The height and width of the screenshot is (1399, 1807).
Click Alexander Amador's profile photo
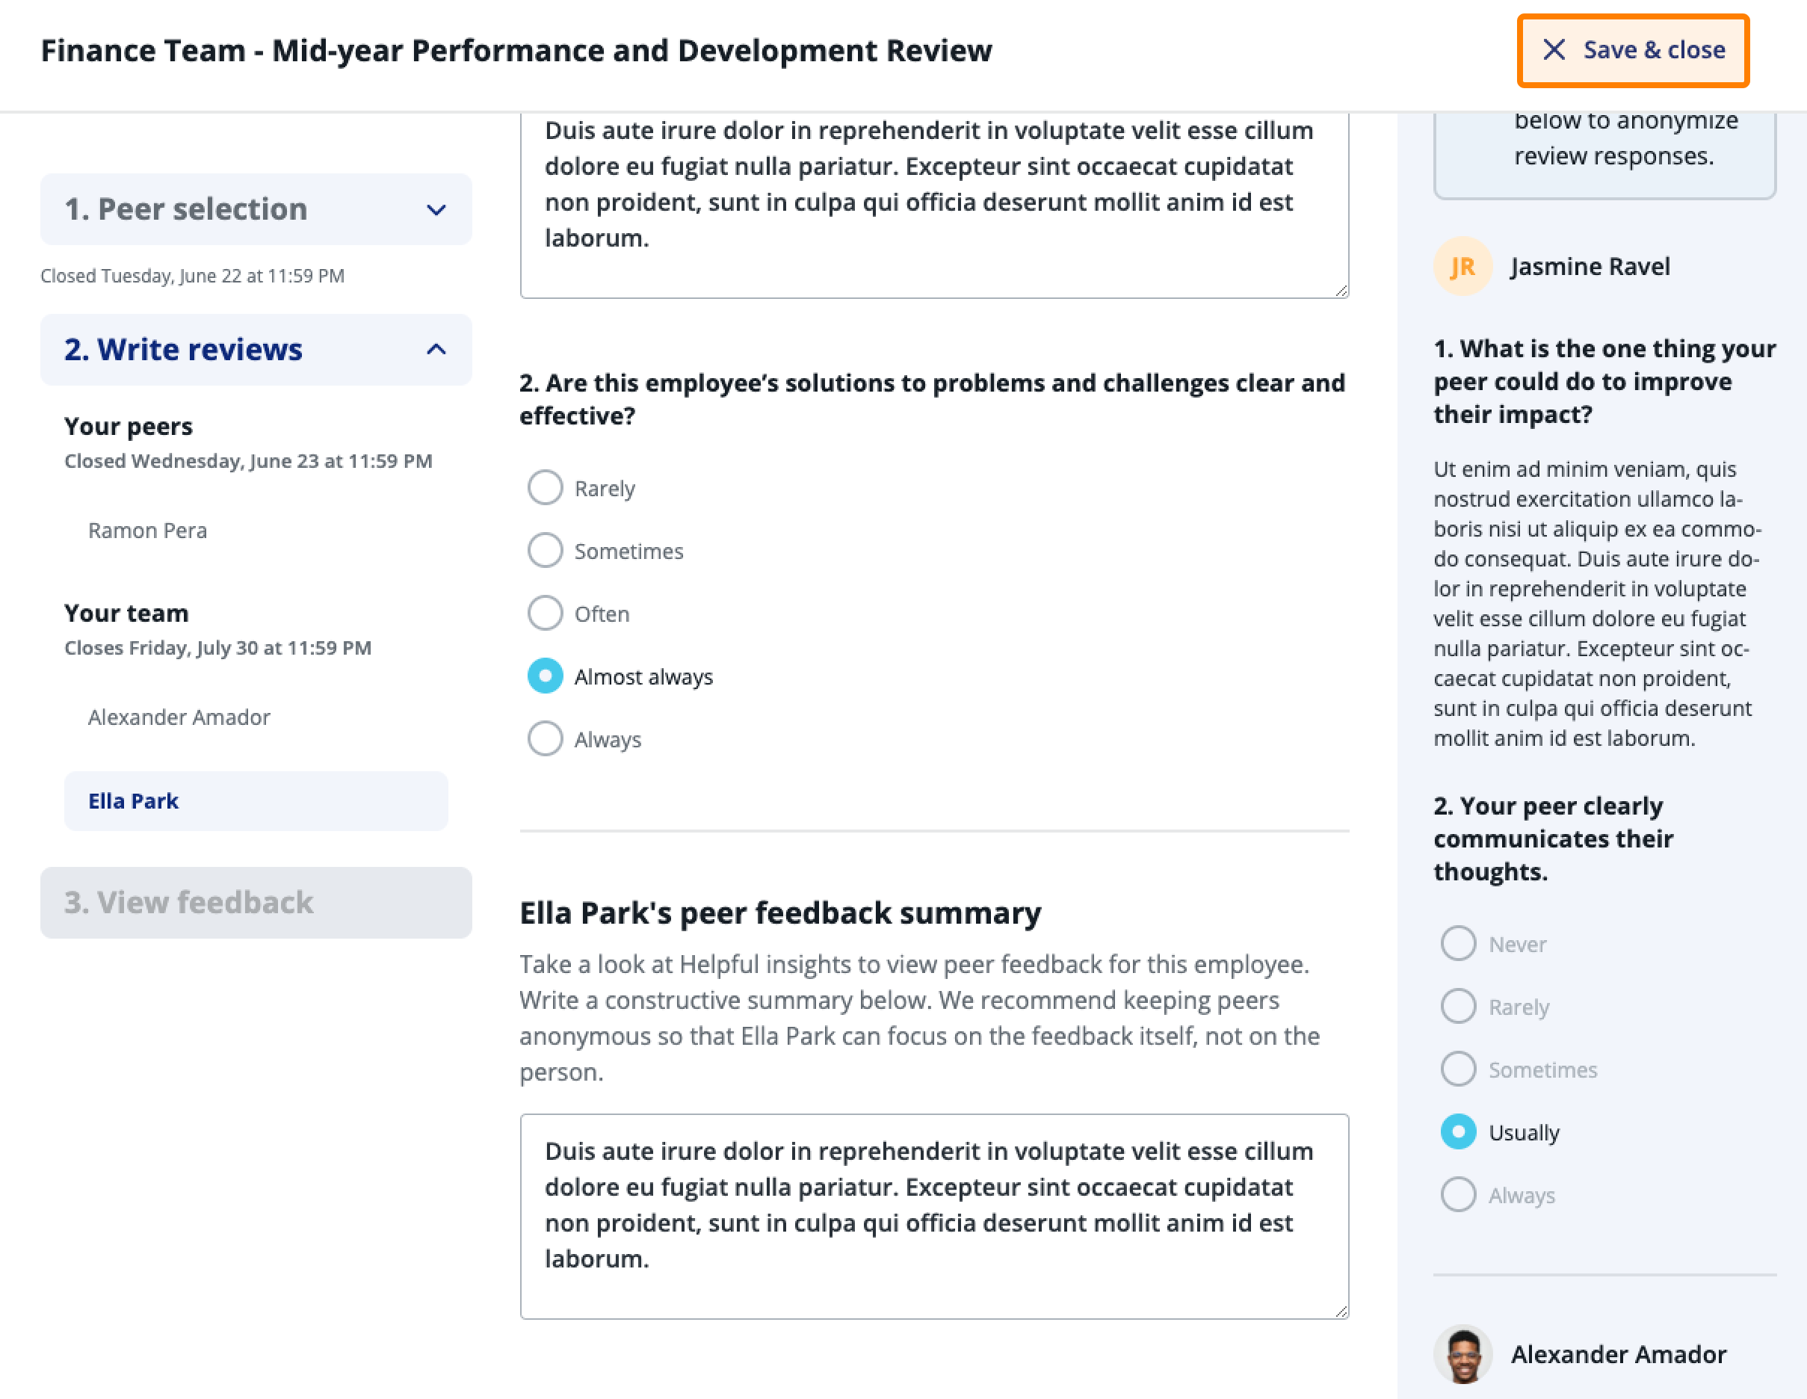point(1462,1354)
